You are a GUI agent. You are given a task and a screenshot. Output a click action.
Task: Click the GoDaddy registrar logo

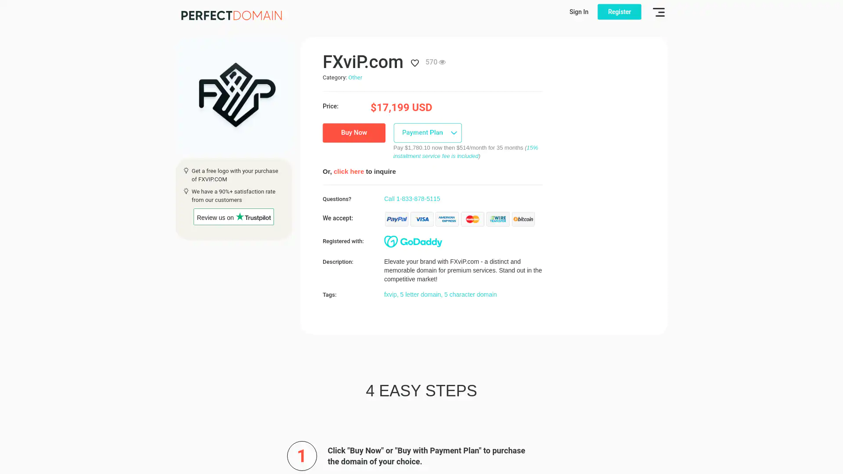(413, 241)
